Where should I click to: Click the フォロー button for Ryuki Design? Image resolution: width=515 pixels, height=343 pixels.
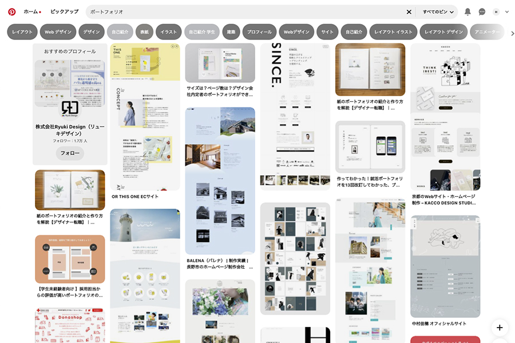tap(70, 153)
